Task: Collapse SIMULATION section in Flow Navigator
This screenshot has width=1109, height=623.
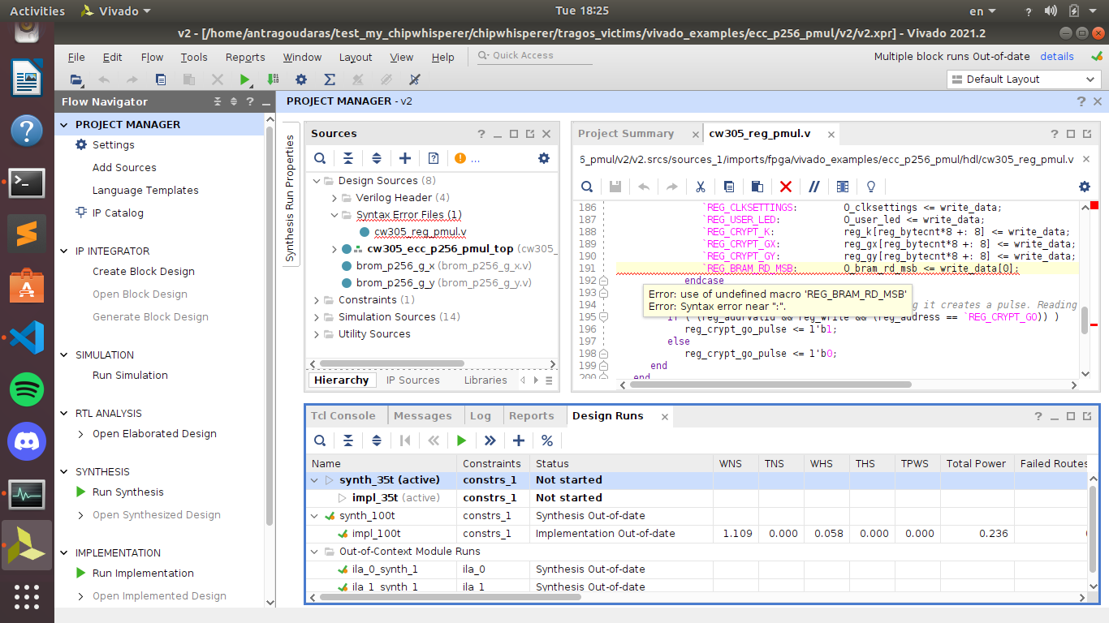Action: tap(65, 355)
